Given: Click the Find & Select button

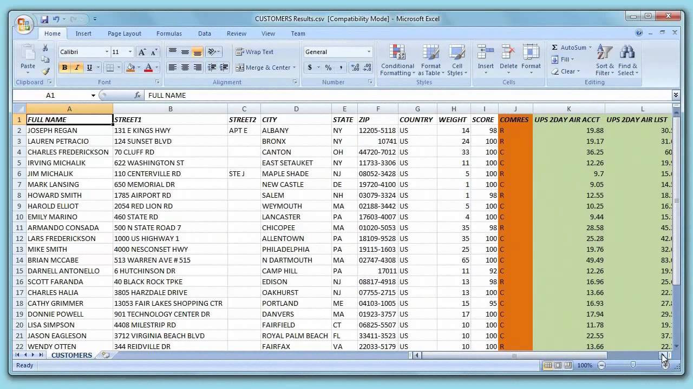Looking at the screenshot, I should pyautogui.click(x=627, y=61).
